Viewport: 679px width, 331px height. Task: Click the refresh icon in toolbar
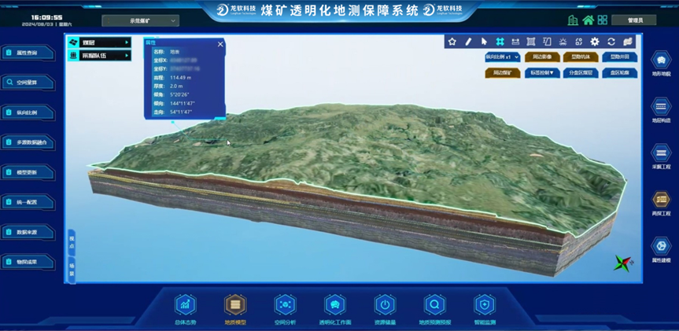pos(611,42)
